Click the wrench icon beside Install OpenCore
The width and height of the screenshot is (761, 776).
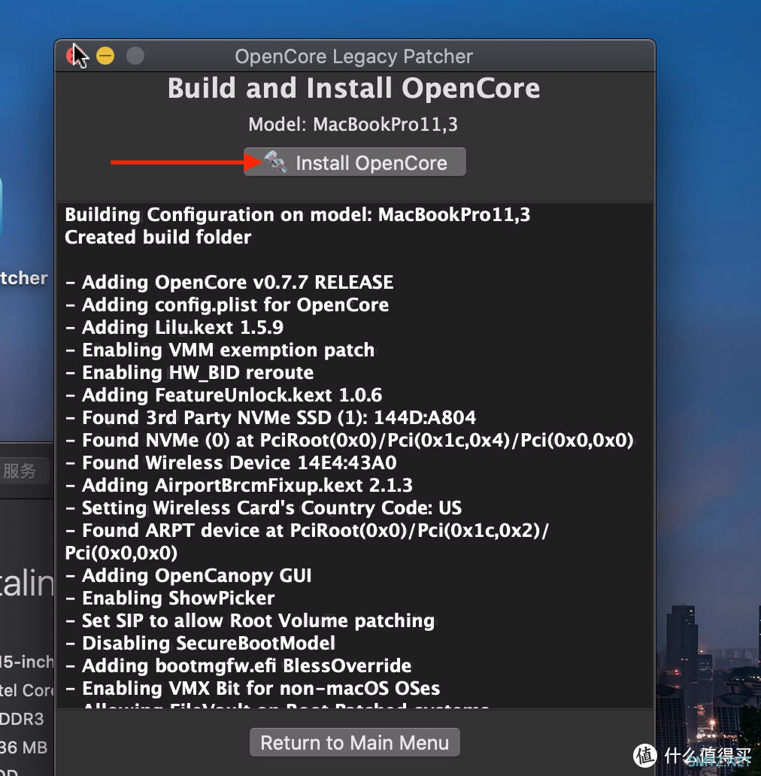(275, 162)
